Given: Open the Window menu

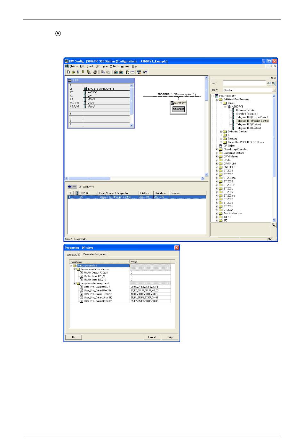Looking at the screenshot, I should [x=125, y=66].
